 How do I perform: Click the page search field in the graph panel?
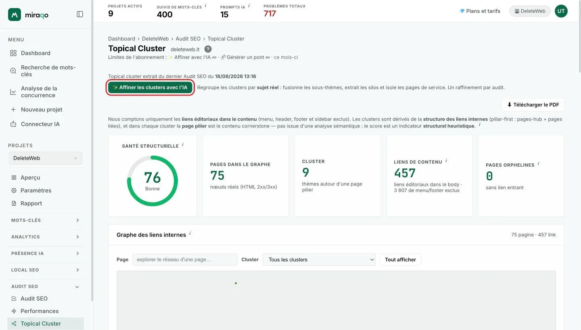point(185,259)
